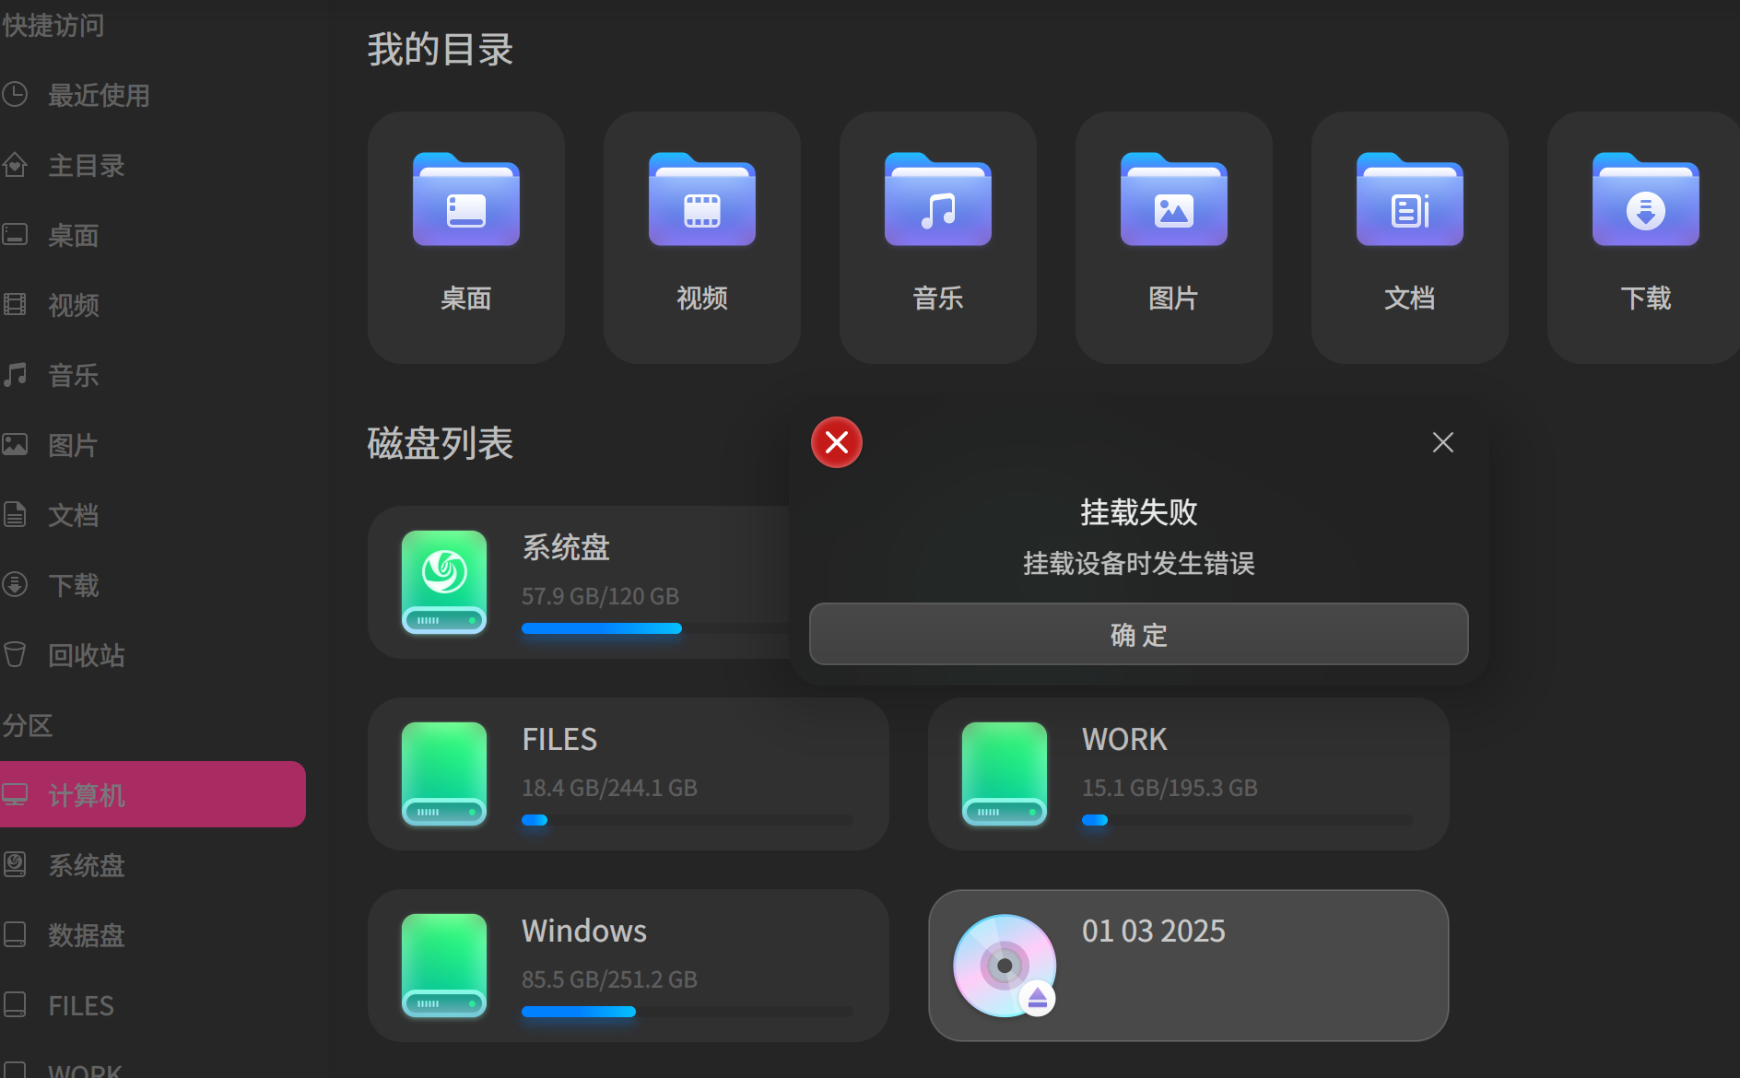Open the Windows disk in disk list
Viewport: 1740px width, 1078px height.
coord(629,966)
